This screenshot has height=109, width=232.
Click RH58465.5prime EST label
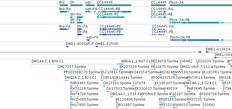pyautogui.click(x=84, y=83)
